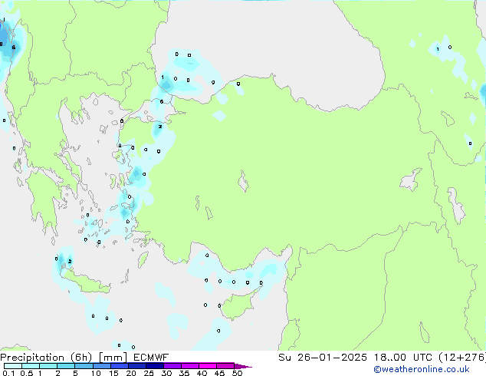The width and height of the screenshot is (486, 376).
Task: Click the 40–45 mm magenta legend swatch
Action: click(x=208, y=366)
